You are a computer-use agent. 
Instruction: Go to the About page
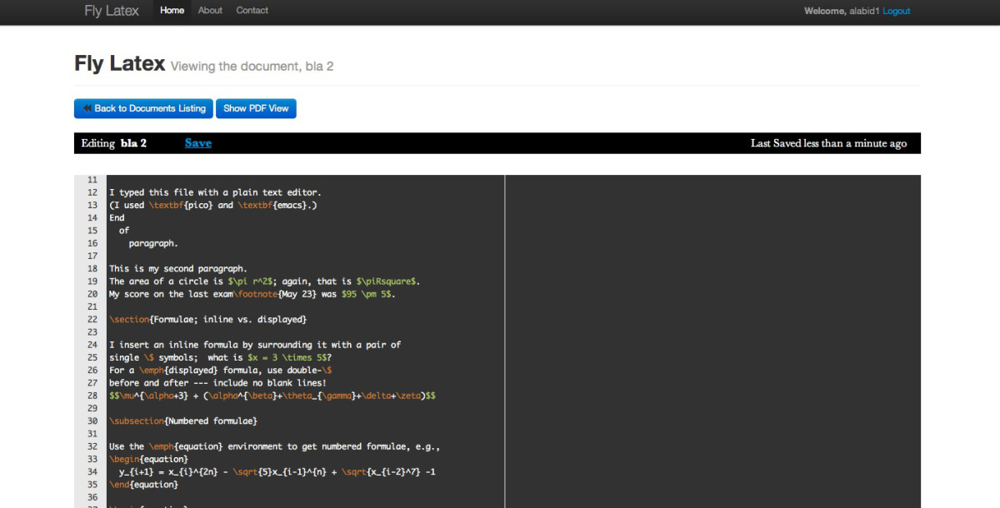click(x=210, y=11)
